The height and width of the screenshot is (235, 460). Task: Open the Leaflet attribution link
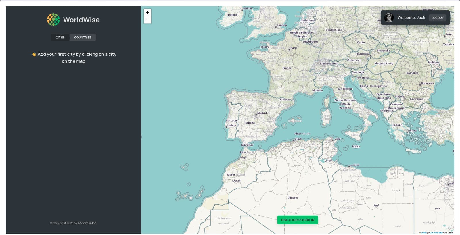click(x=424, y=233)
